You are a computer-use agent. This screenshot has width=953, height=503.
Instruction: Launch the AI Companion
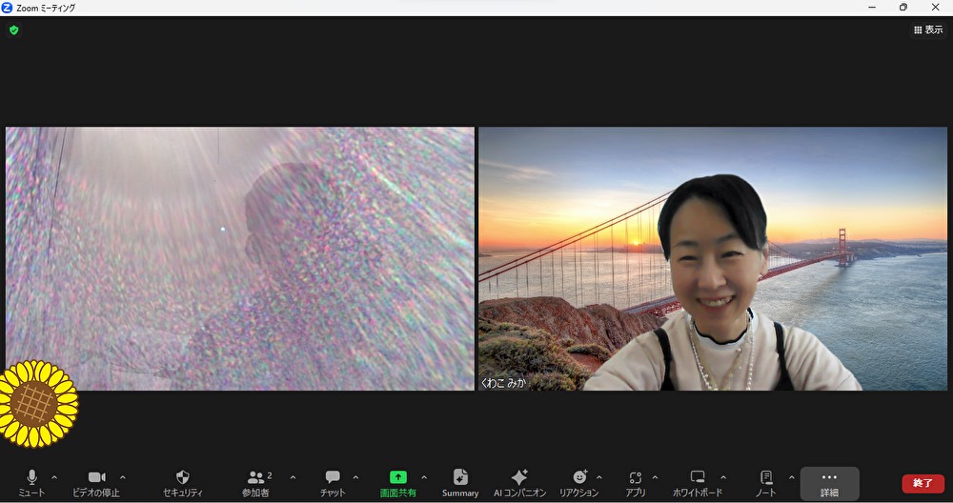coord(519,482)
